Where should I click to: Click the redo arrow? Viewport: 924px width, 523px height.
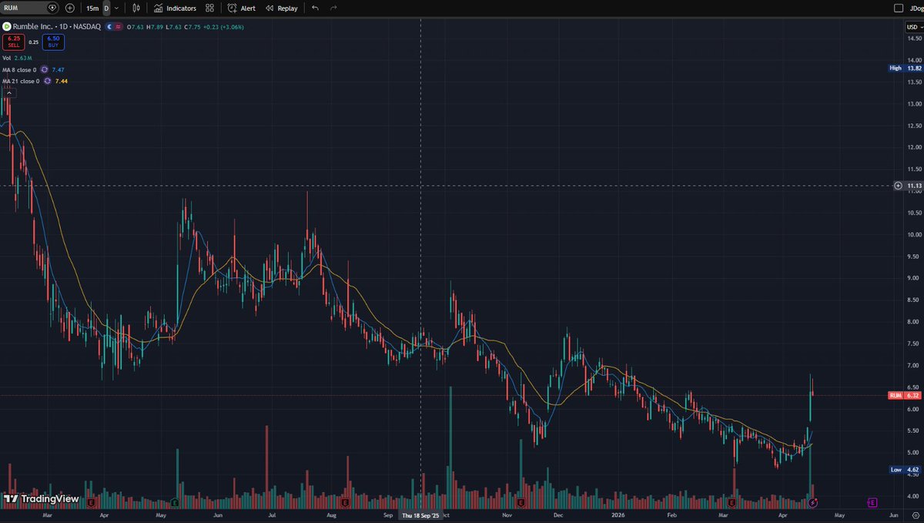(x=333, y=8)
